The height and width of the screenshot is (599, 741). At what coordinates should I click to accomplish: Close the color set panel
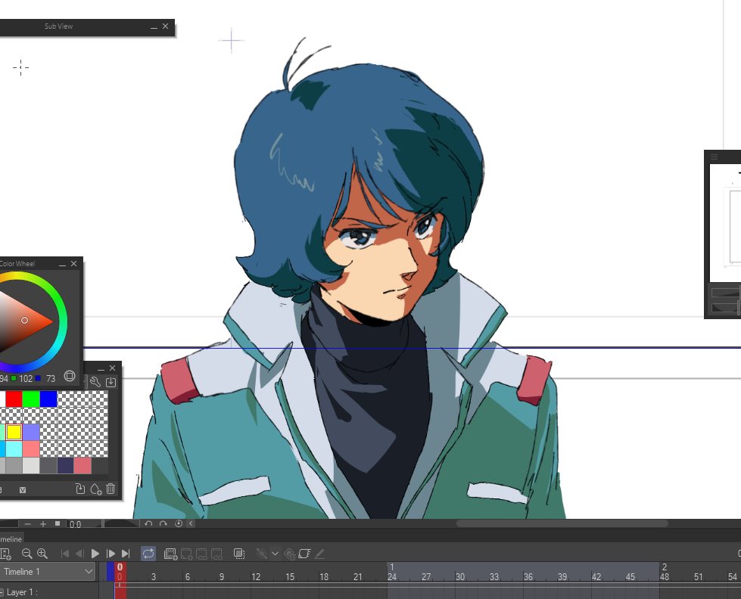112,368
